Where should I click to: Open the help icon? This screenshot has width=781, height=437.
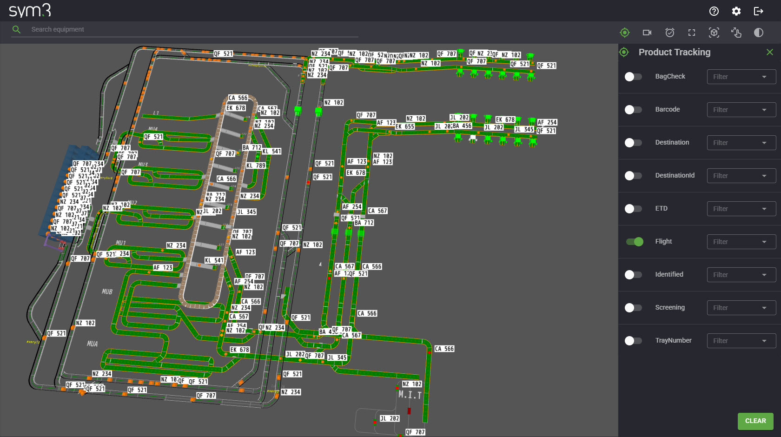(x=714, y=11)
